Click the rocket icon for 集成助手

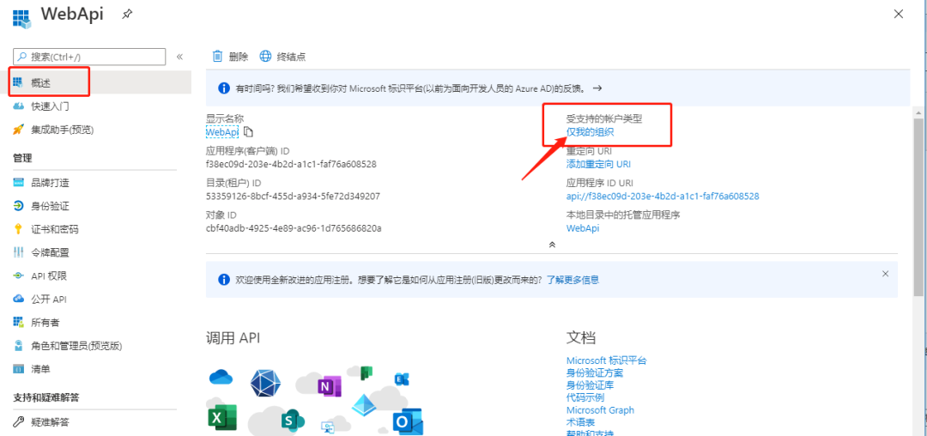(18, 130)
